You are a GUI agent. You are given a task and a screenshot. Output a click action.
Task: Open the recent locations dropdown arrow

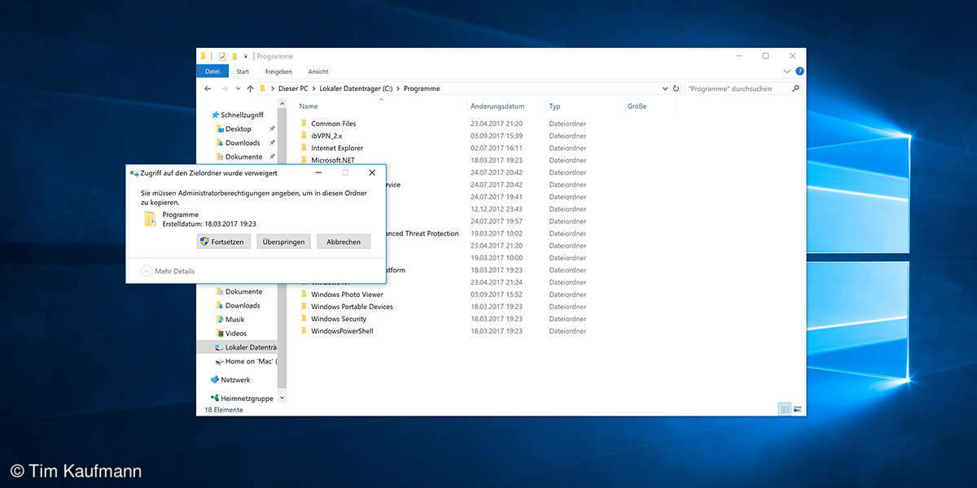click(238, 89)
